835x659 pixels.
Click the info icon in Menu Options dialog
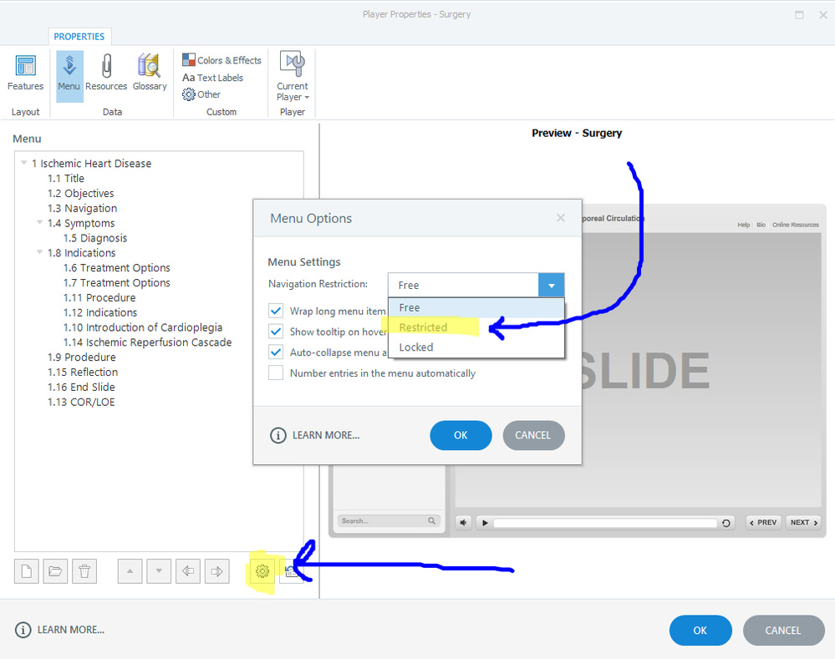(278, 435)
